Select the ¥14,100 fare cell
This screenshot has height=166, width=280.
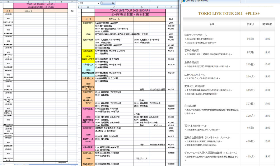(171, 153)
